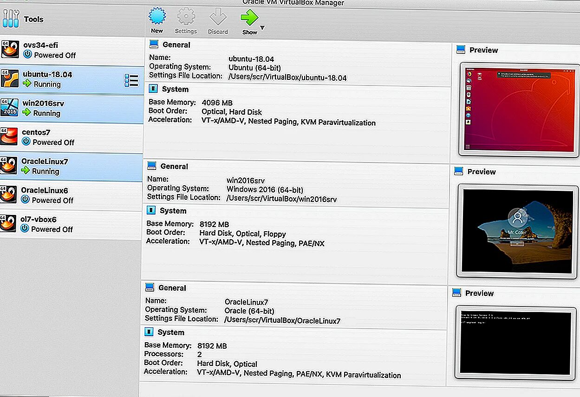Select ol7-vbox6 in VM list
Image resolution: width=580 pixels, height=397 pixels.
pos(72,225)
